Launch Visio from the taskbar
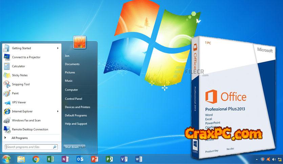This screenshot has height=164, width=283. (x=124, y=159)
